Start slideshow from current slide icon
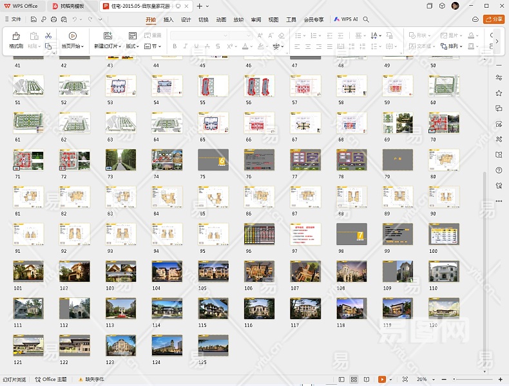509x386 pixels. click(x=72, y=37)
